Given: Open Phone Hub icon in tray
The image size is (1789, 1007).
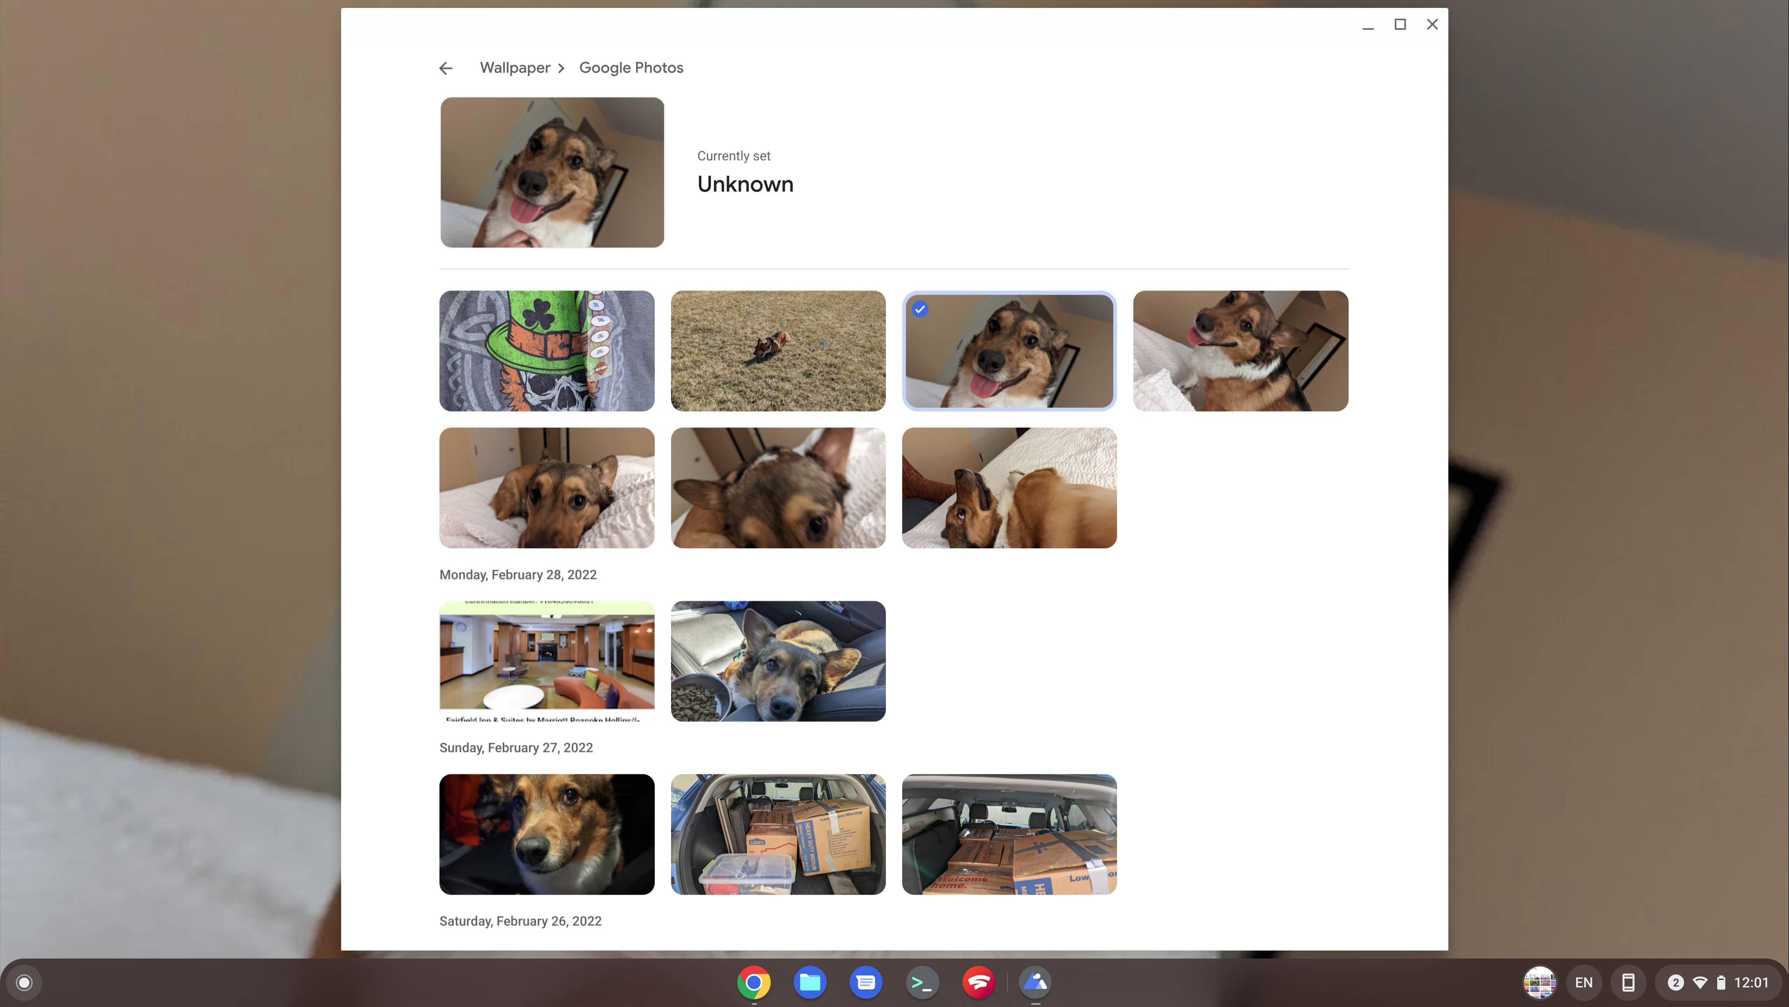Looking at the screenshot, I should [1628, 982].
